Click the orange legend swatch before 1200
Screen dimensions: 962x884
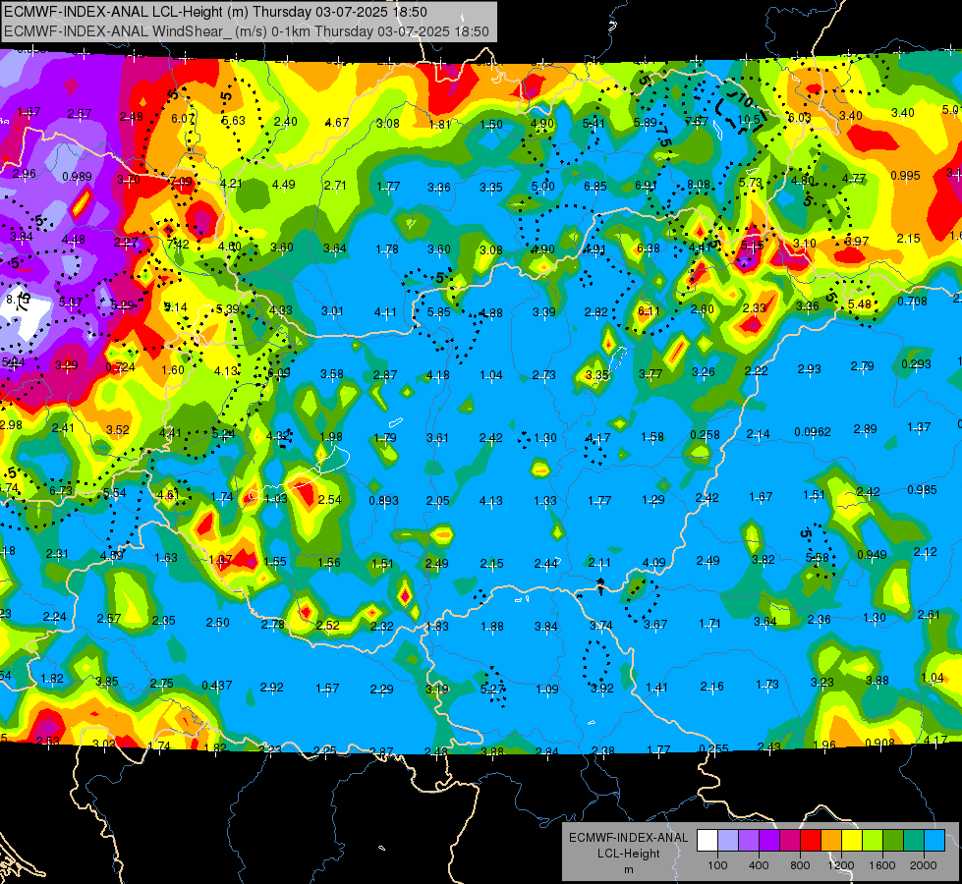pos(831,840)
